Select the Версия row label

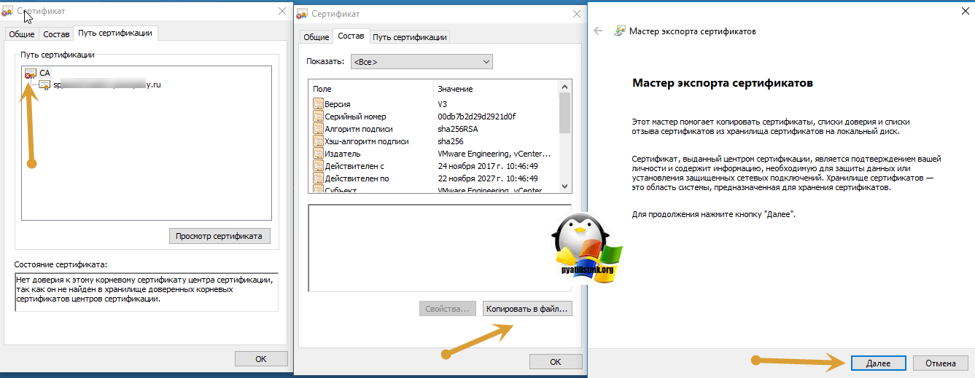[337, 104]
